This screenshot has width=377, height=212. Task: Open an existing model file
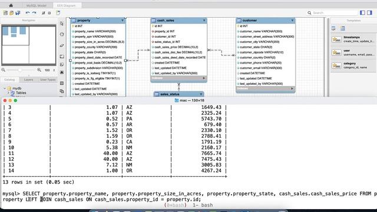(x=12, y=13)
